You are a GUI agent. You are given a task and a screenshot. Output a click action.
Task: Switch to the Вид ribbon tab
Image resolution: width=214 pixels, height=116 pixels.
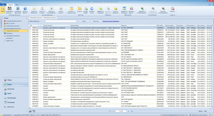pyautogui.click(x=17, y=5)
